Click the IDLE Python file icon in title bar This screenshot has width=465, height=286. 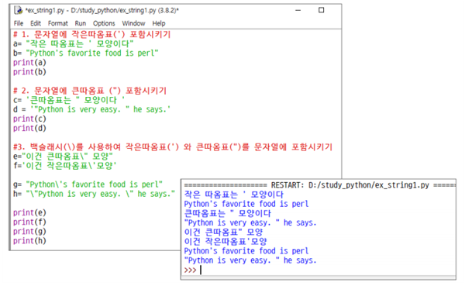click(x=19, y=10)
